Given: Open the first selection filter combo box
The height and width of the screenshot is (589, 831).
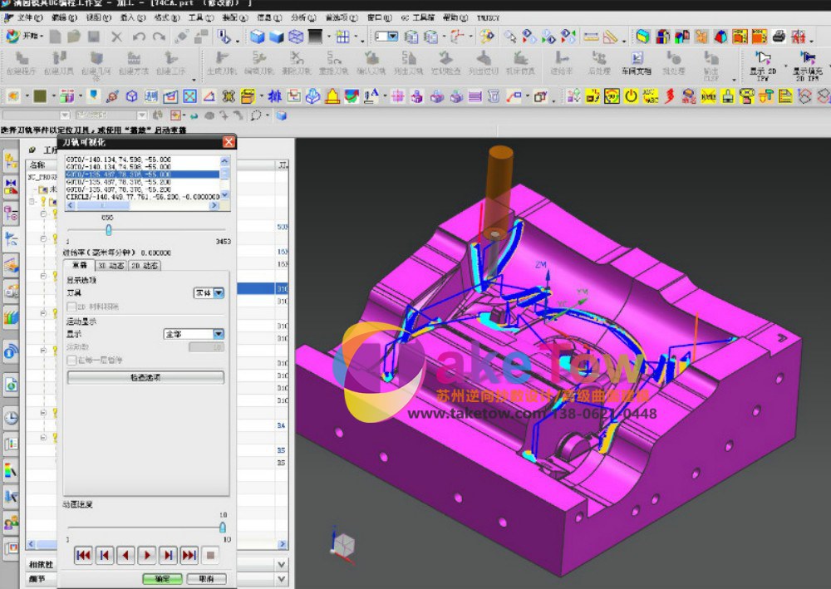Looking at the screenshot, I should tap(36, 115).
